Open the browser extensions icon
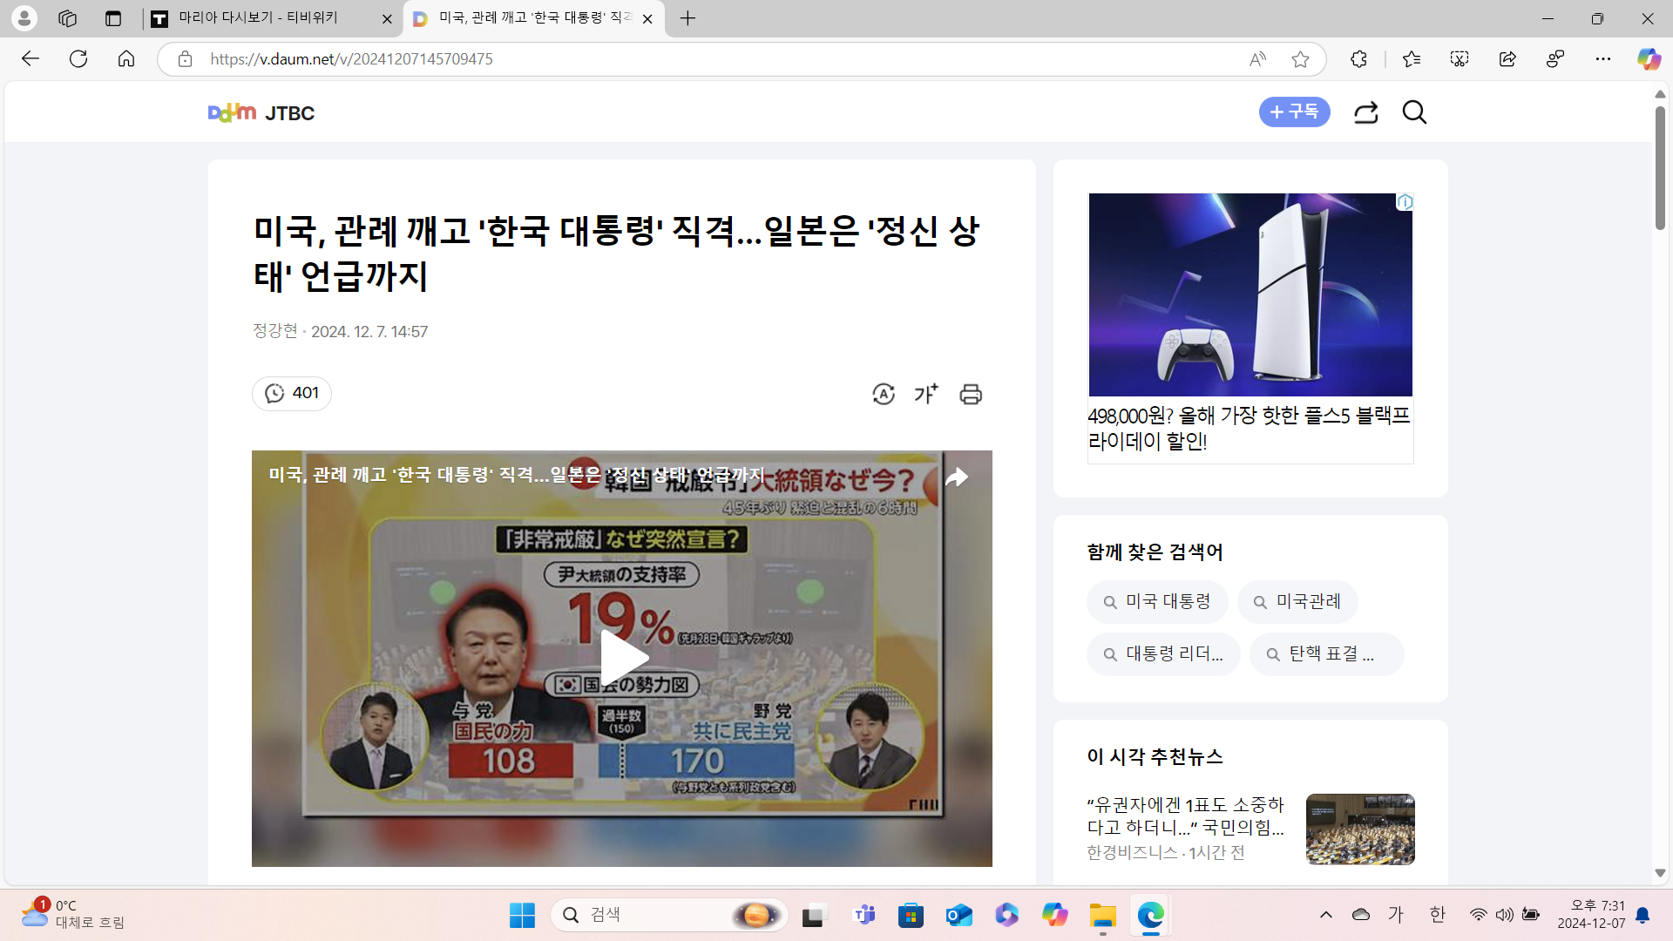 coord(1358,59)
